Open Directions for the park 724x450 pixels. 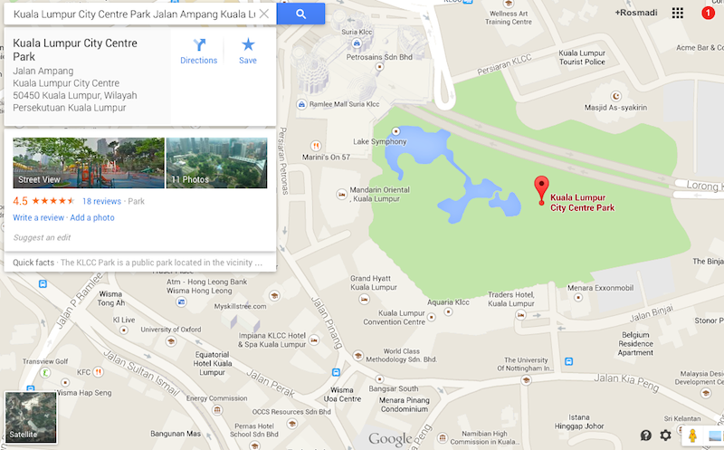[x=198, y=52]
